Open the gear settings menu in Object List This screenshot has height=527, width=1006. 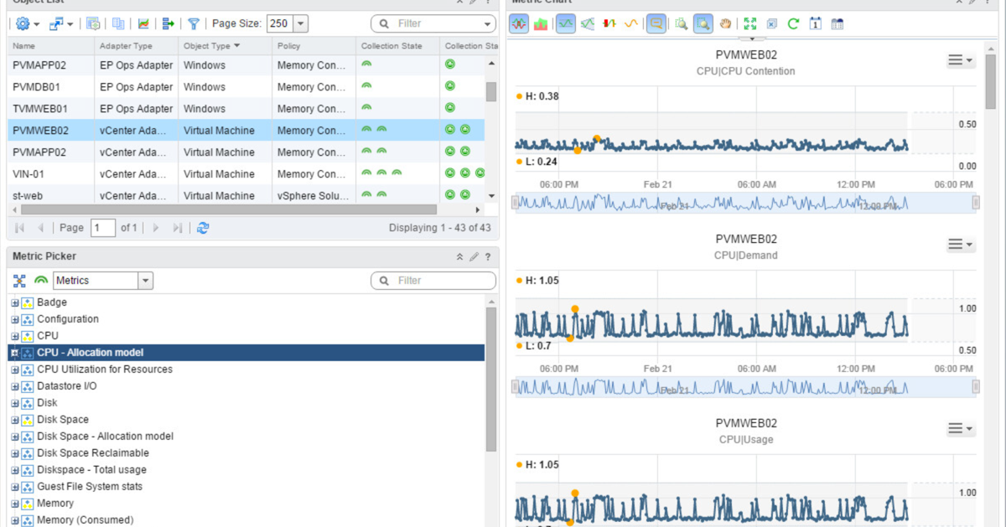pos(23,23)
